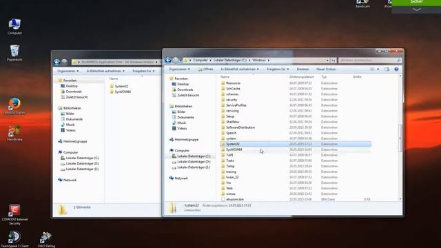The width and height of the screenshot is (441, 248).
Task: Launch the Mozilla Firefox desktop shortcut
Action: click(14, 106)
